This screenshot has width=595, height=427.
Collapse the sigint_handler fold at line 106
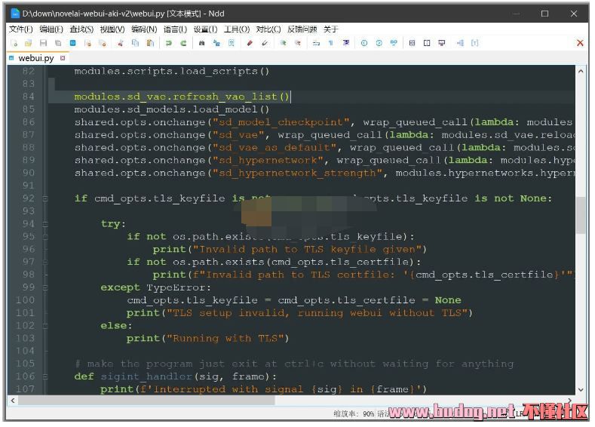tap(45, 376)
